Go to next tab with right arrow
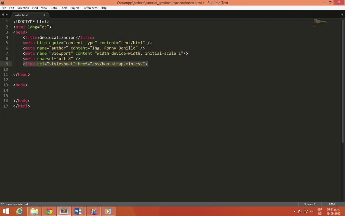 click(7, 15)
